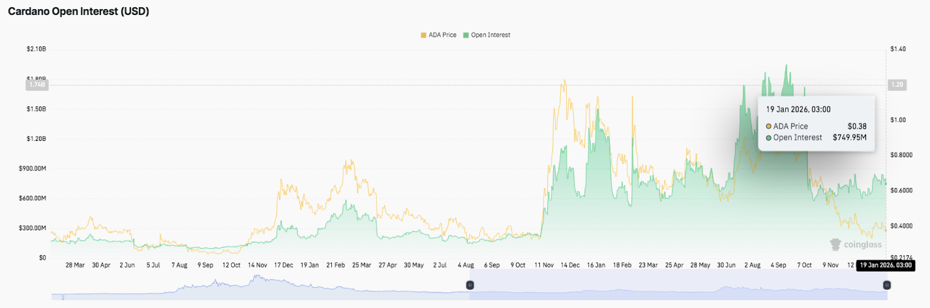Click the green Open Interest dot in tooltip
Image resolution: width=930 pixels, height=308 pixels.
coord(769,138)
